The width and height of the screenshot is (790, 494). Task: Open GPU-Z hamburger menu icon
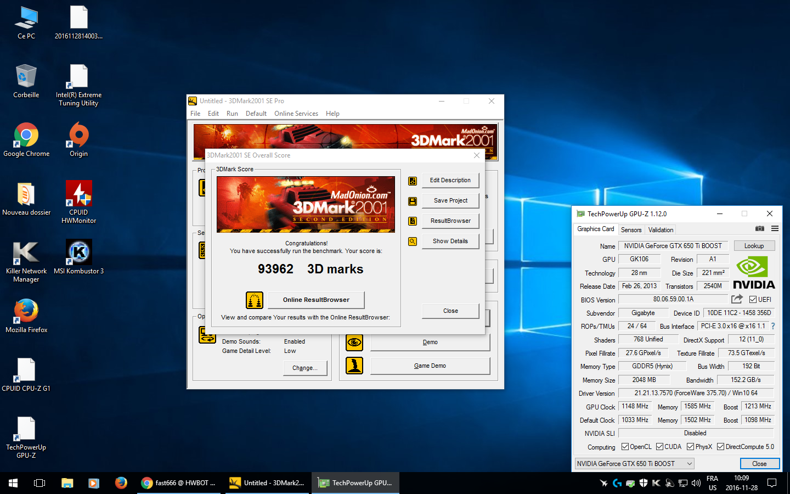[775, 228]
